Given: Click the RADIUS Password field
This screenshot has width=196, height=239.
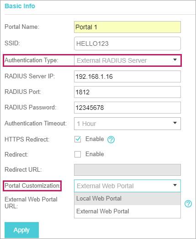Looking at the screenshot, I should (x=127, y=108).
